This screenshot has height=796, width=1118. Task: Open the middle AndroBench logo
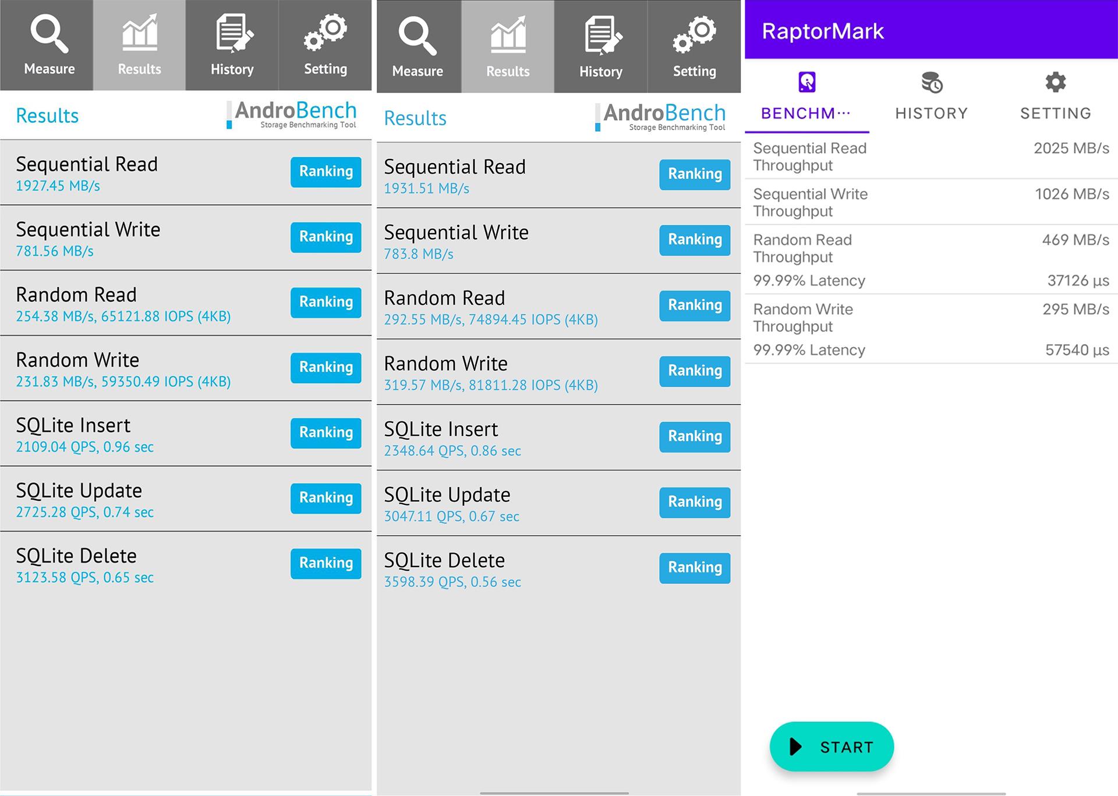coord(660,117)
